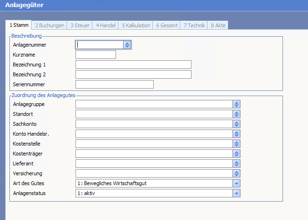Image resolution: width=308 pixels, height=220 pixels.
Task: Select the 8 Akte tab
Action: pyautogui.click(x=218, y=25)
